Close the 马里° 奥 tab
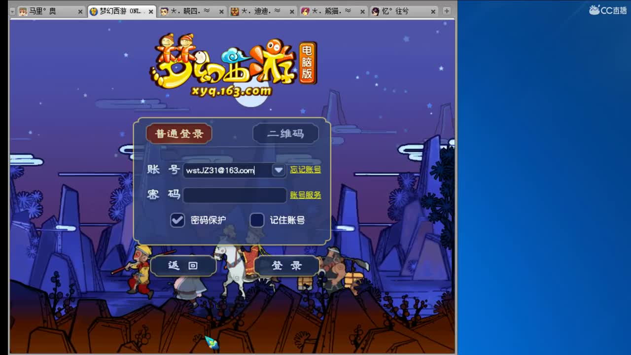This screenshot has height=355, width=631. click(80, 11)
